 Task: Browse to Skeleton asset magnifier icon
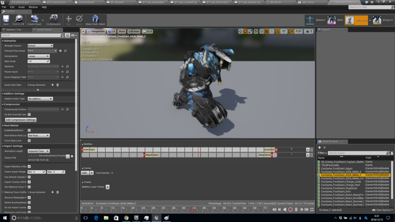[68, 67]
